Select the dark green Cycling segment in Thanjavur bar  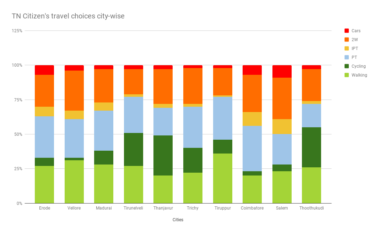(163, 156)
